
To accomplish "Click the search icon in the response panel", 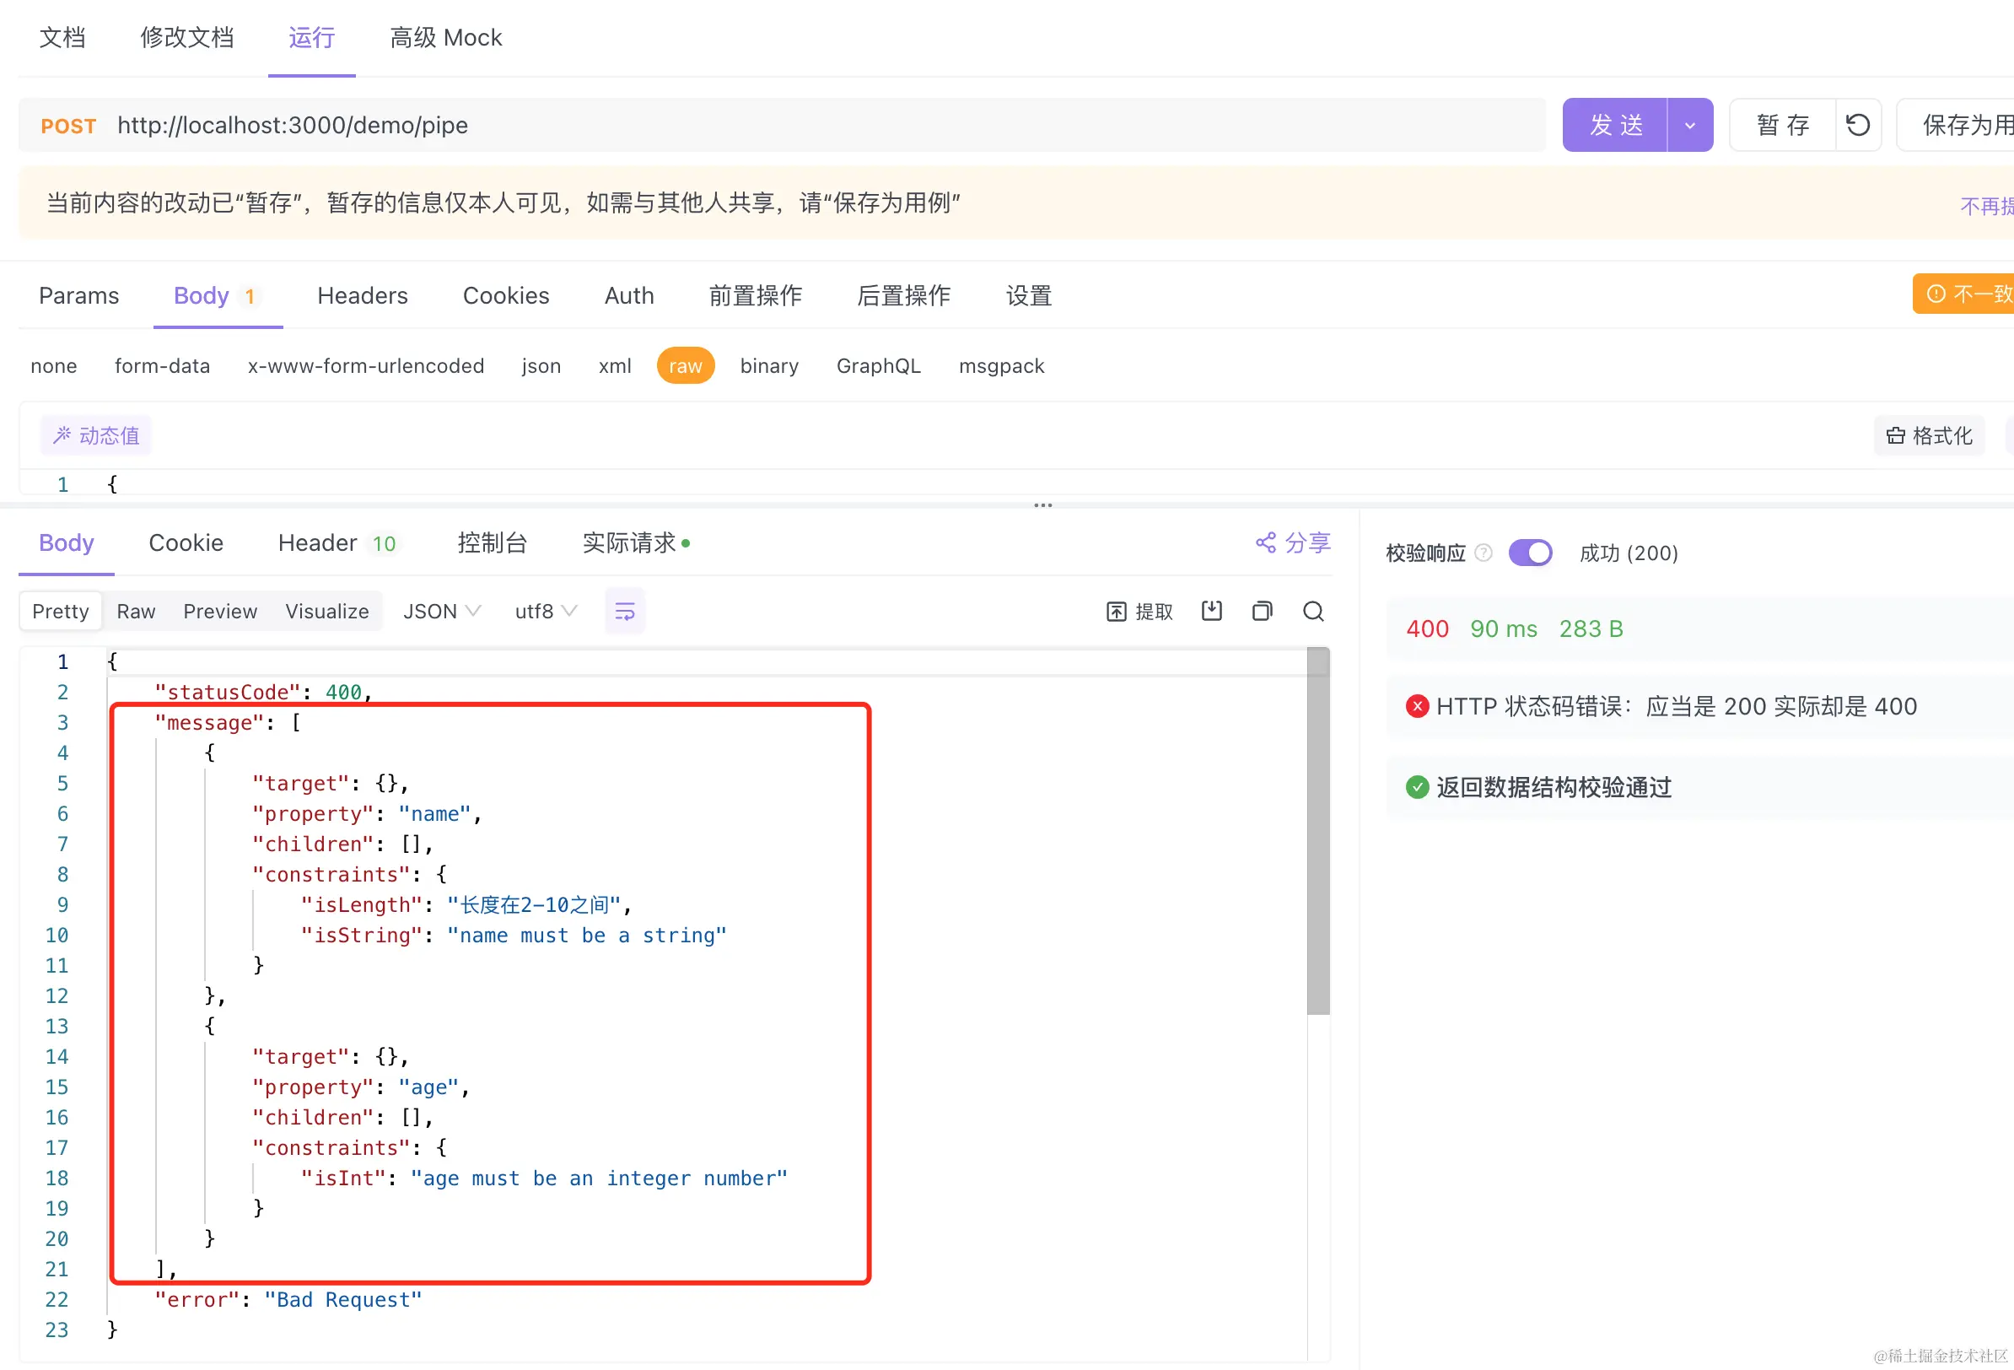I will [x=1313, y=612].
